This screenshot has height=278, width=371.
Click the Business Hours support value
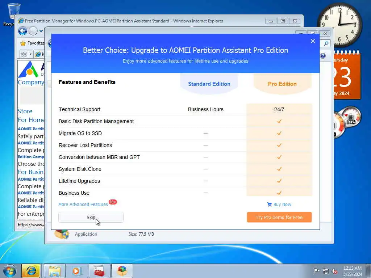coord(206,109)
